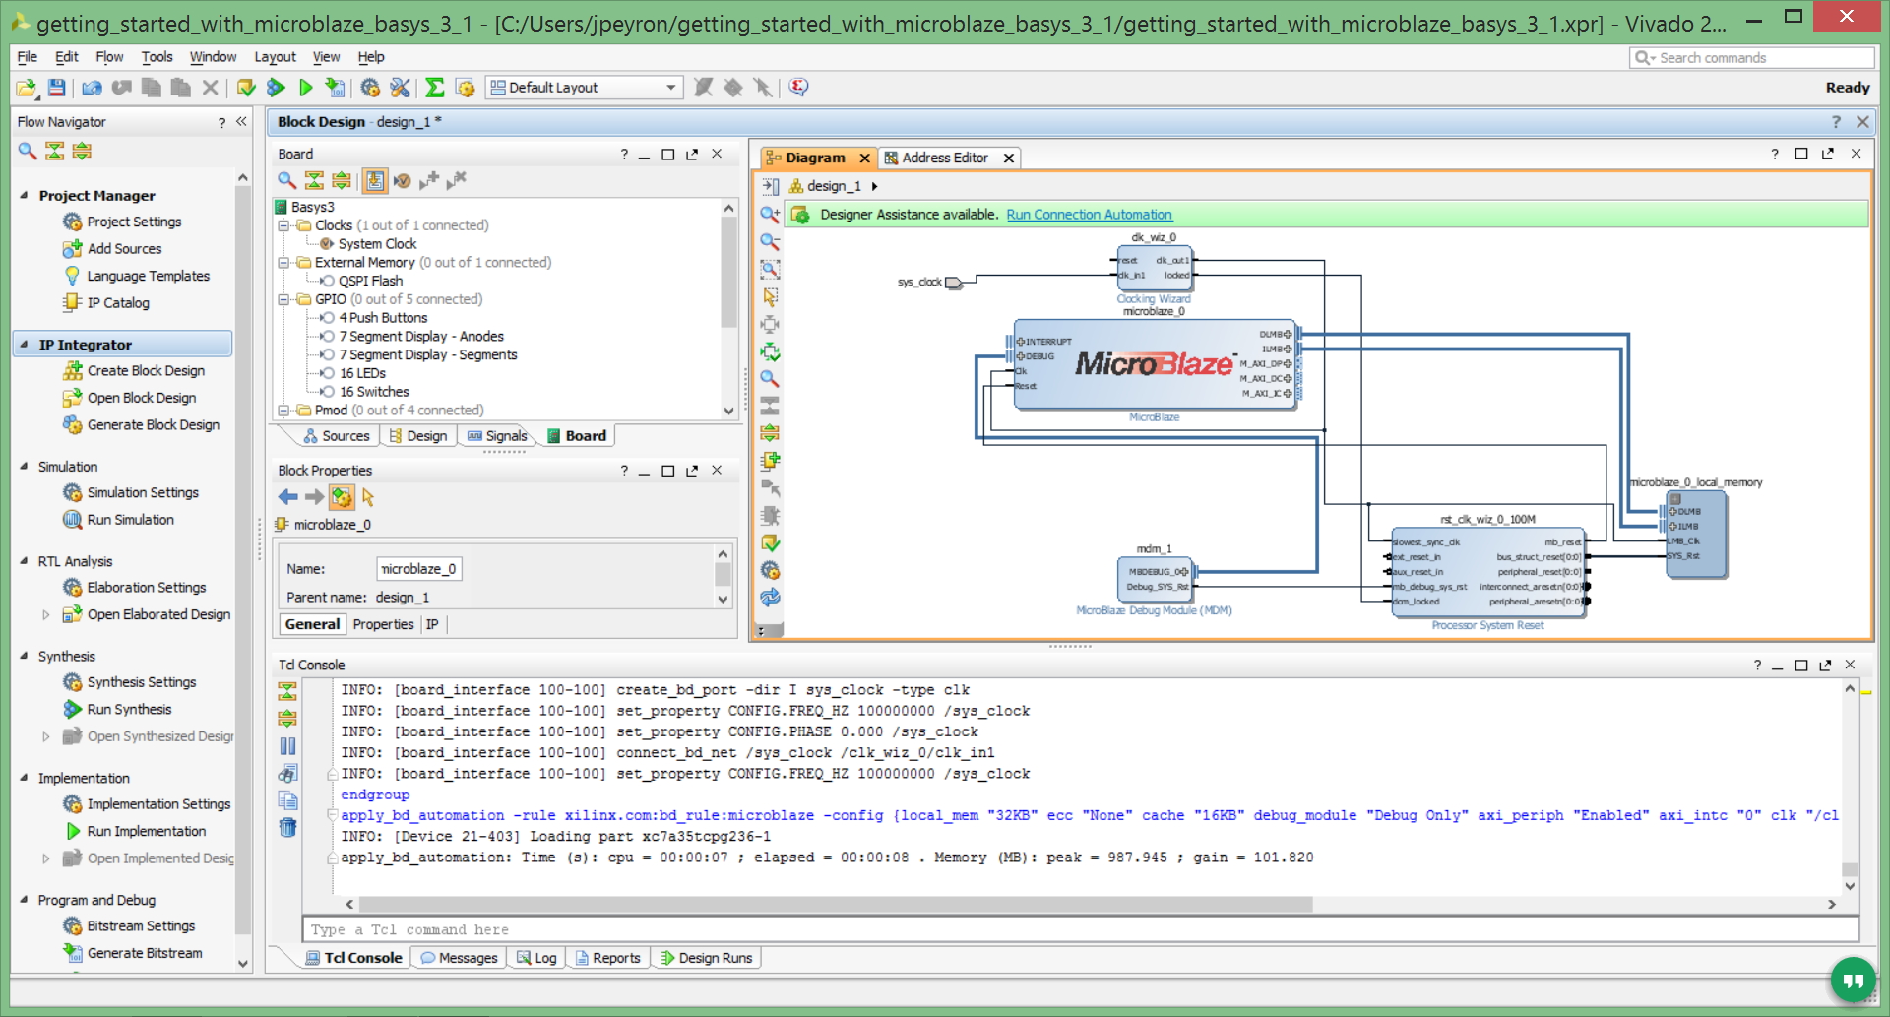1890x1017 pixels.
Task: Open the Default Layout dropdown
Action: (x=585, y=88)
